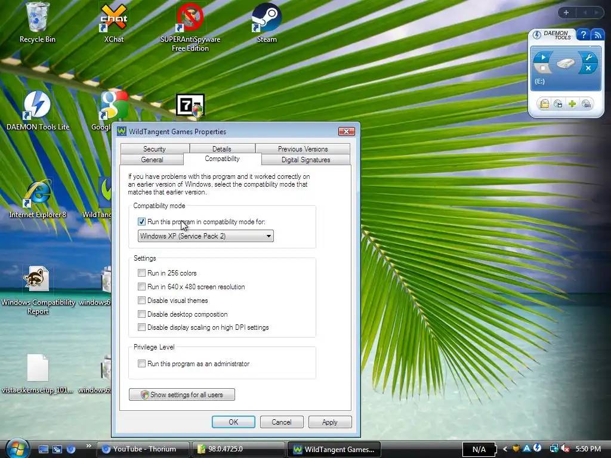The height and width of the screenshot is (458, 611).
Task: Click Switch between windows quick launch icon
Action: point(57,449)
